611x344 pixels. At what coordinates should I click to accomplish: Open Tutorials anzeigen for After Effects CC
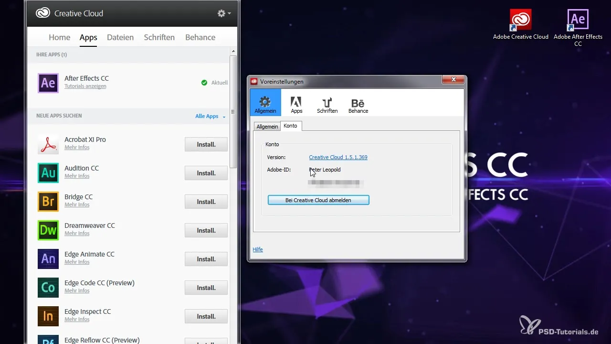[85, 86]
